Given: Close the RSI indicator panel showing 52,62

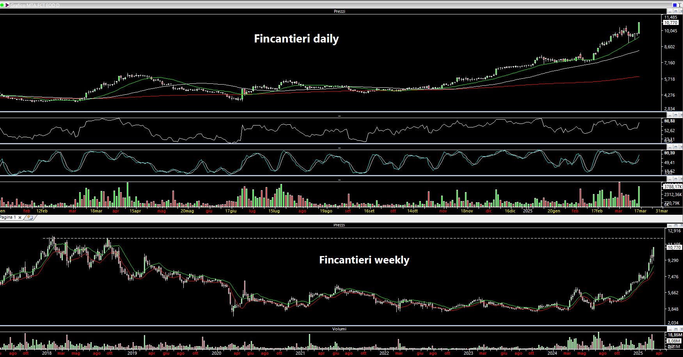Looking at the screenshot, I should click(x=681, y=115).
